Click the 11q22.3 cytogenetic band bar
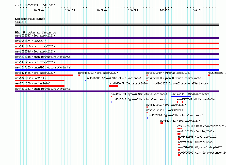Image resolution: width=226 pixels, height=165 pixels. [x=117, y=25]
